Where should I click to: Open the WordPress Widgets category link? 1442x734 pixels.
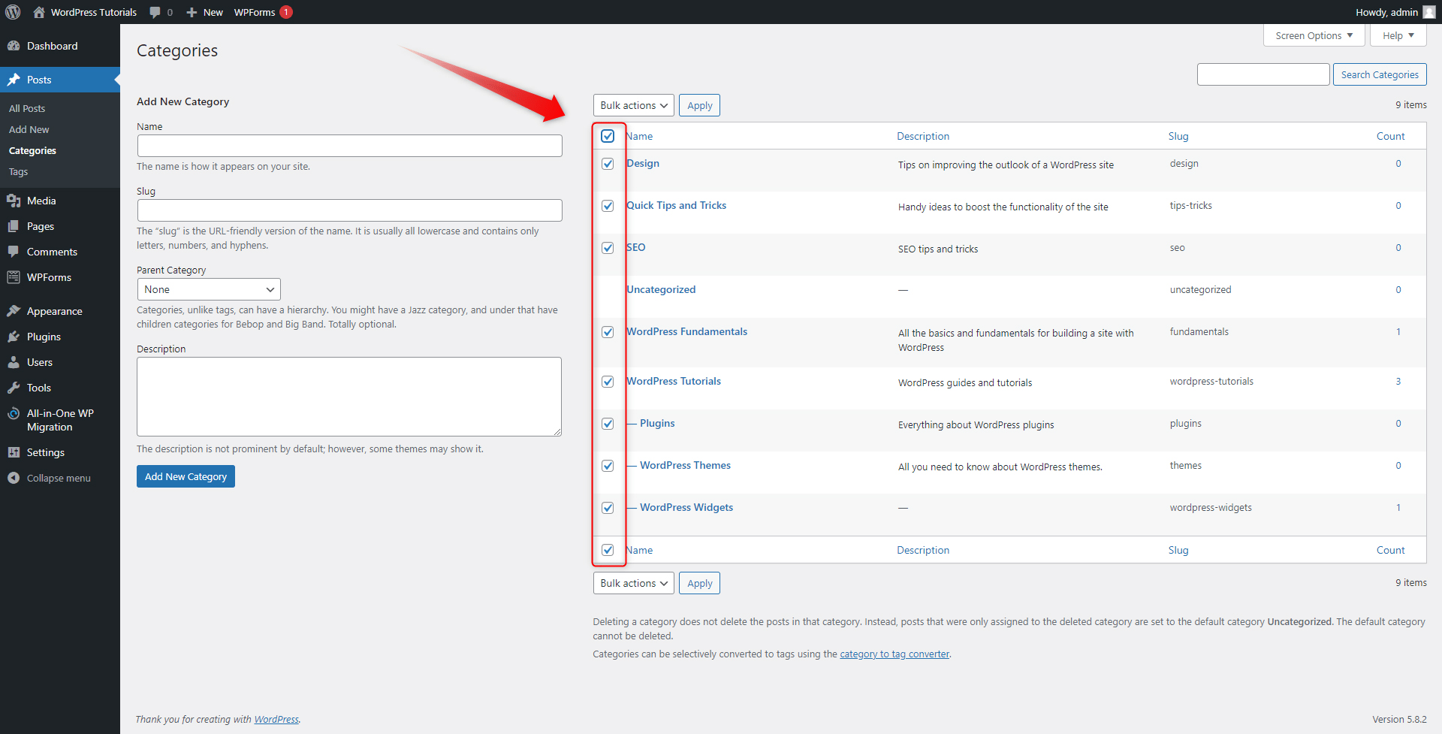pyautogui.click(x=686, y=507)
